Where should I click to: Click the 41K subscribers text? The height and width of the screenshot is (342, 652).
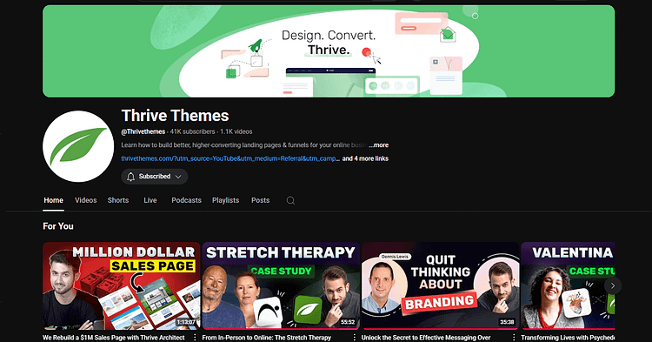(192, 131)
